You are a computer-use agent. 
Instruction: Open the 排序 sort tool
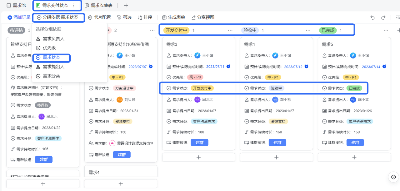145,17
